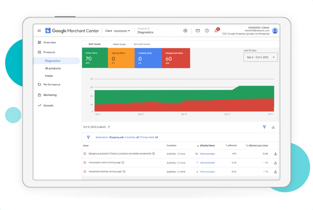Click the Primary feed: All filter
The height and width of the screenshot is (210, 313).
[149, 137]
